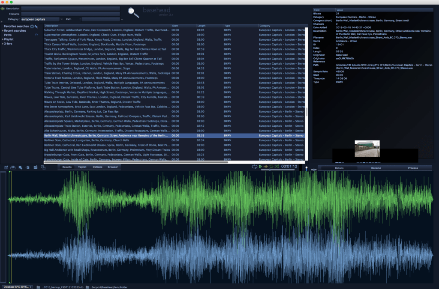Image resolution: width=439 pixels, height=289 pixels.
Task: Click the first toolbar icon above the waveform
Action: 6,167
